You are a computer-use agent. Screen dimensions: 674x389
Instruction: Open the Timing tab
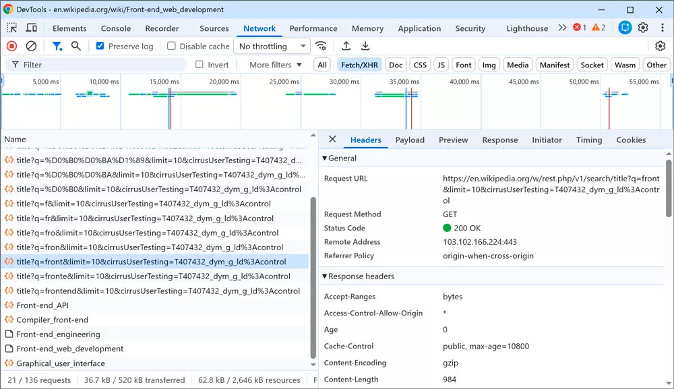(589, 140)
